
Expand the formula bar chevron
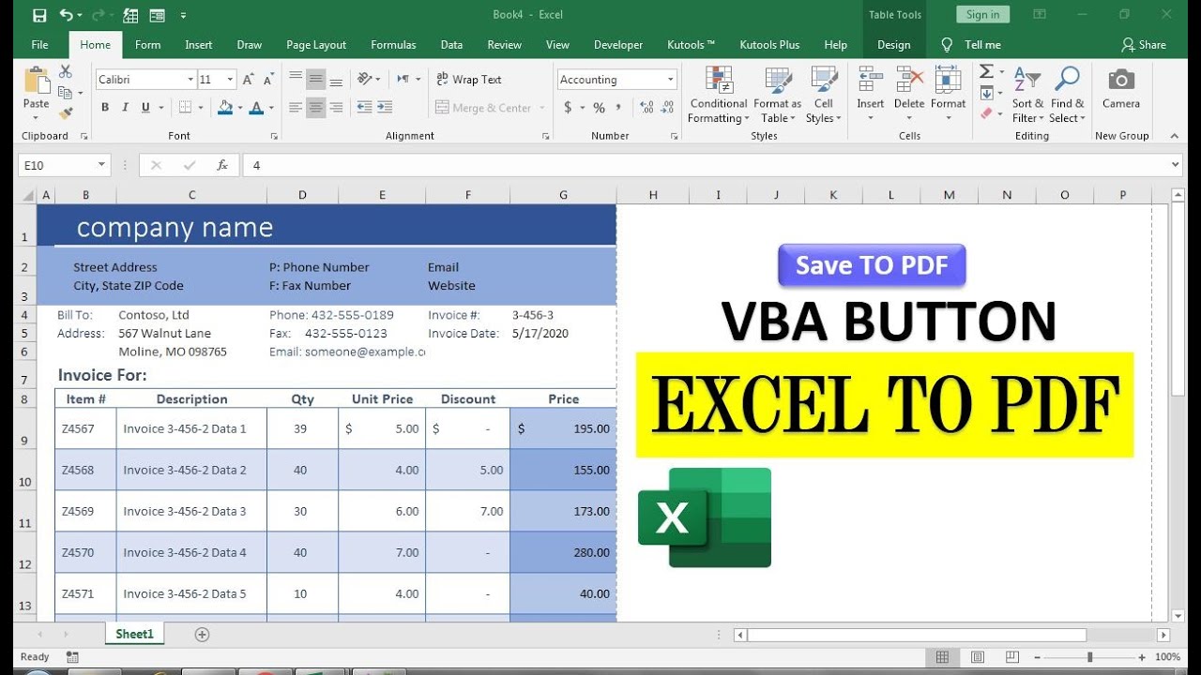(x=1176, y=165)
